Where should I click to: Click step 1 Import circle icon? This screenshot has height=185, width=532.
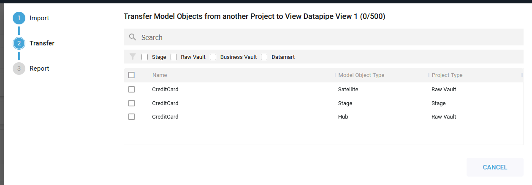19,18
